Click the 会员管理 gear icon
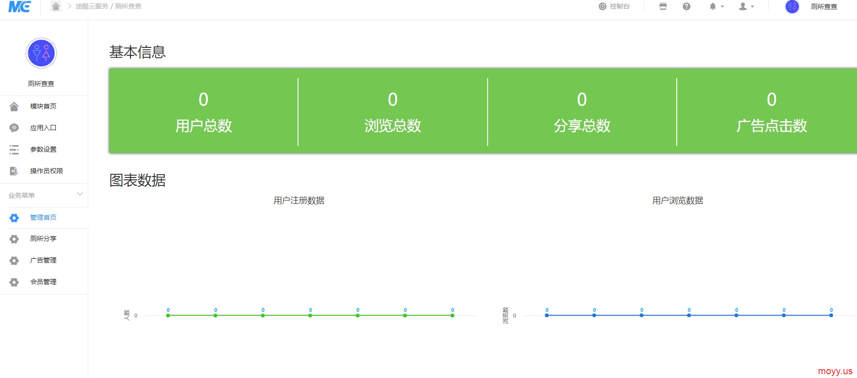The width and height of the screenshot is (857, 378). 14,282
